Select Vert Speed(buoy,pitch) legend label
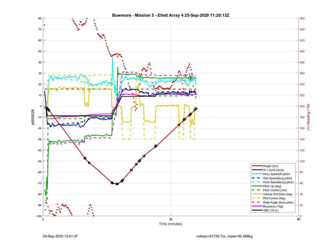Viewport: 330px width, 243px height. [x=278, y=178]
